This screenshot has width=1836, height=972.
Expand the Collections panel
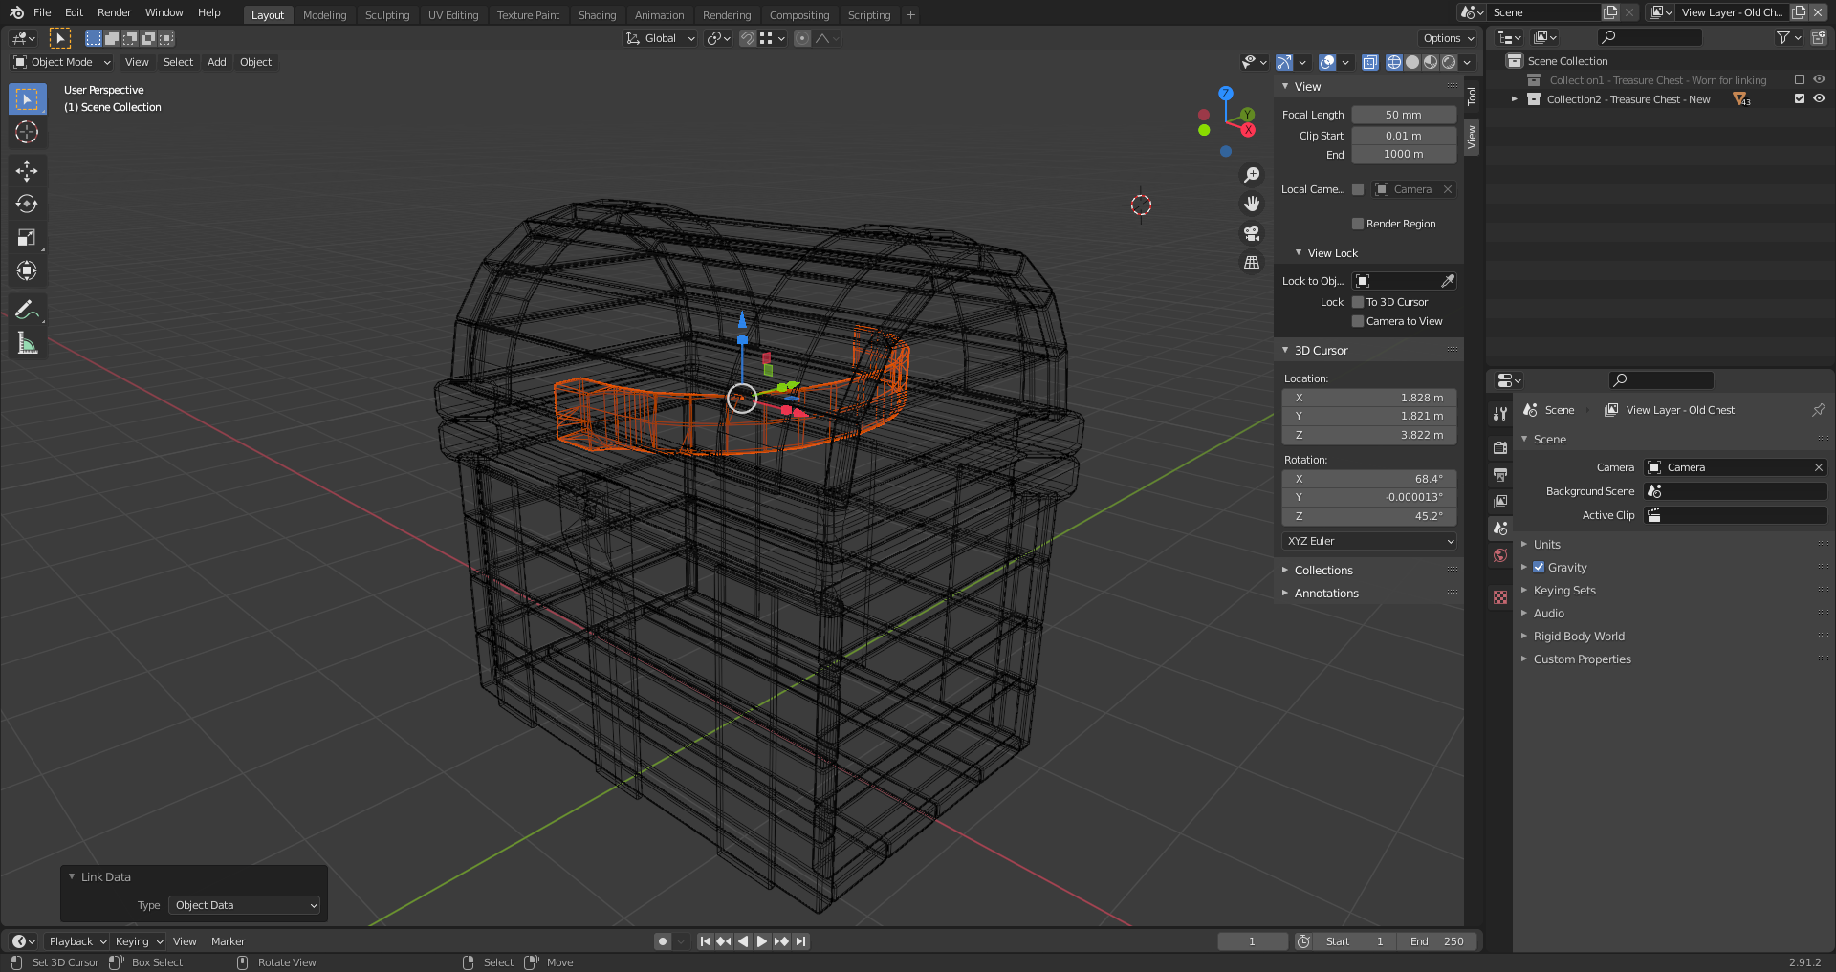(x=1323, y=571)
